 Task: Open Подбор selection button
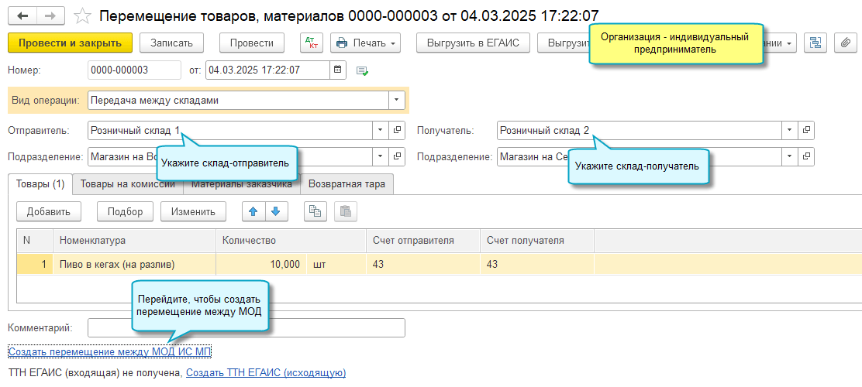[126, 211]
